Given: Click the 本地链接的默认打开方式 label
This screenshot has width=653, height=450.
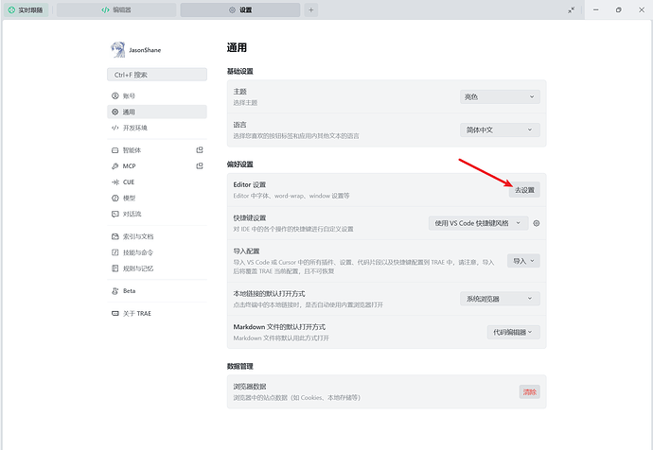Looking at the screenshot, I should [x=269, y=294].
